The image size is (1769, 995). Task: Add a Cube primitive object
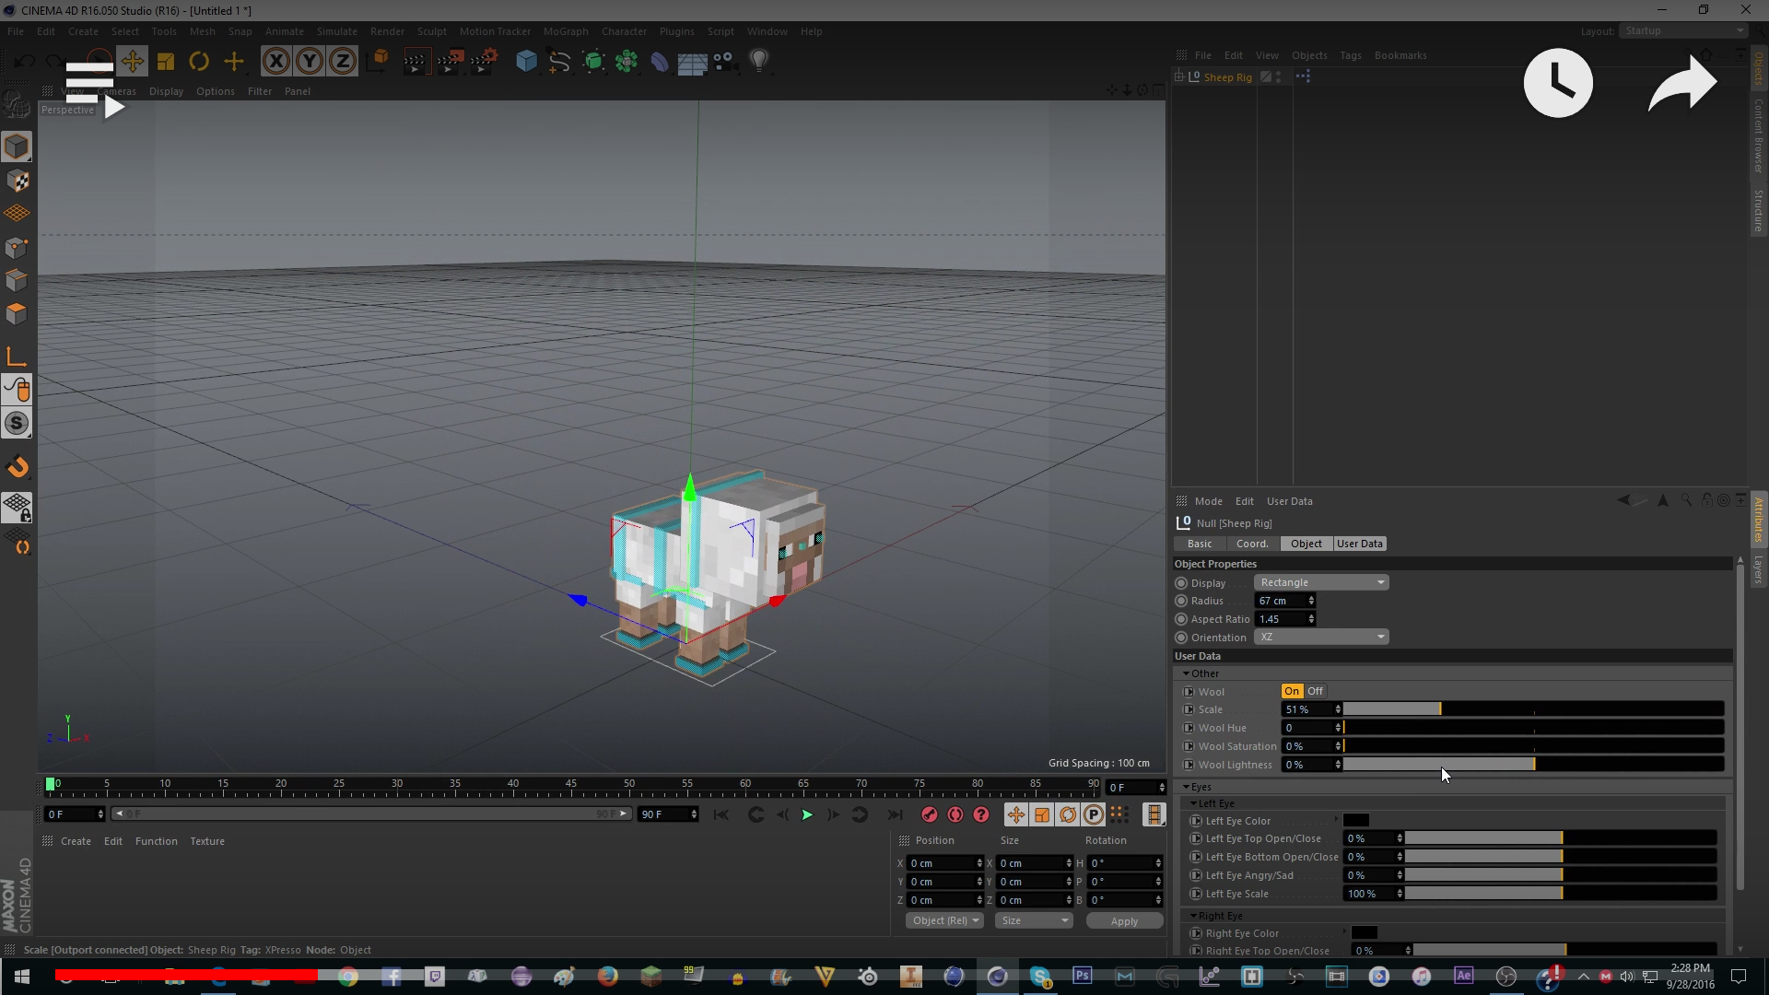click(x=526, y=62)
